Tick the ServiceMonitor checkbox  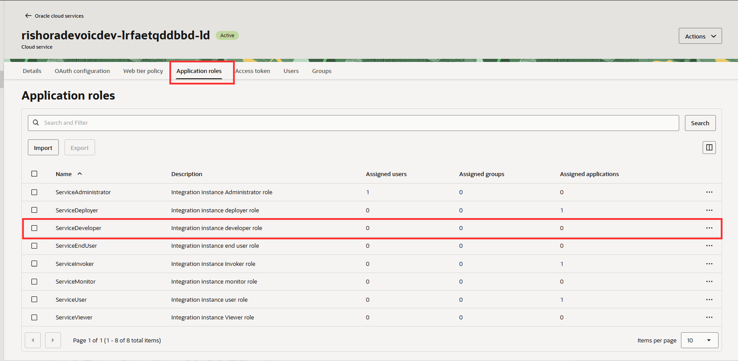click(34, 282)
